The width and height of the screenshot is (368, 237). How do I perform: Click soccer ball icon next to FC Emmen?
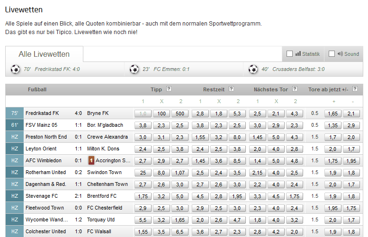[x=134, y=69]
